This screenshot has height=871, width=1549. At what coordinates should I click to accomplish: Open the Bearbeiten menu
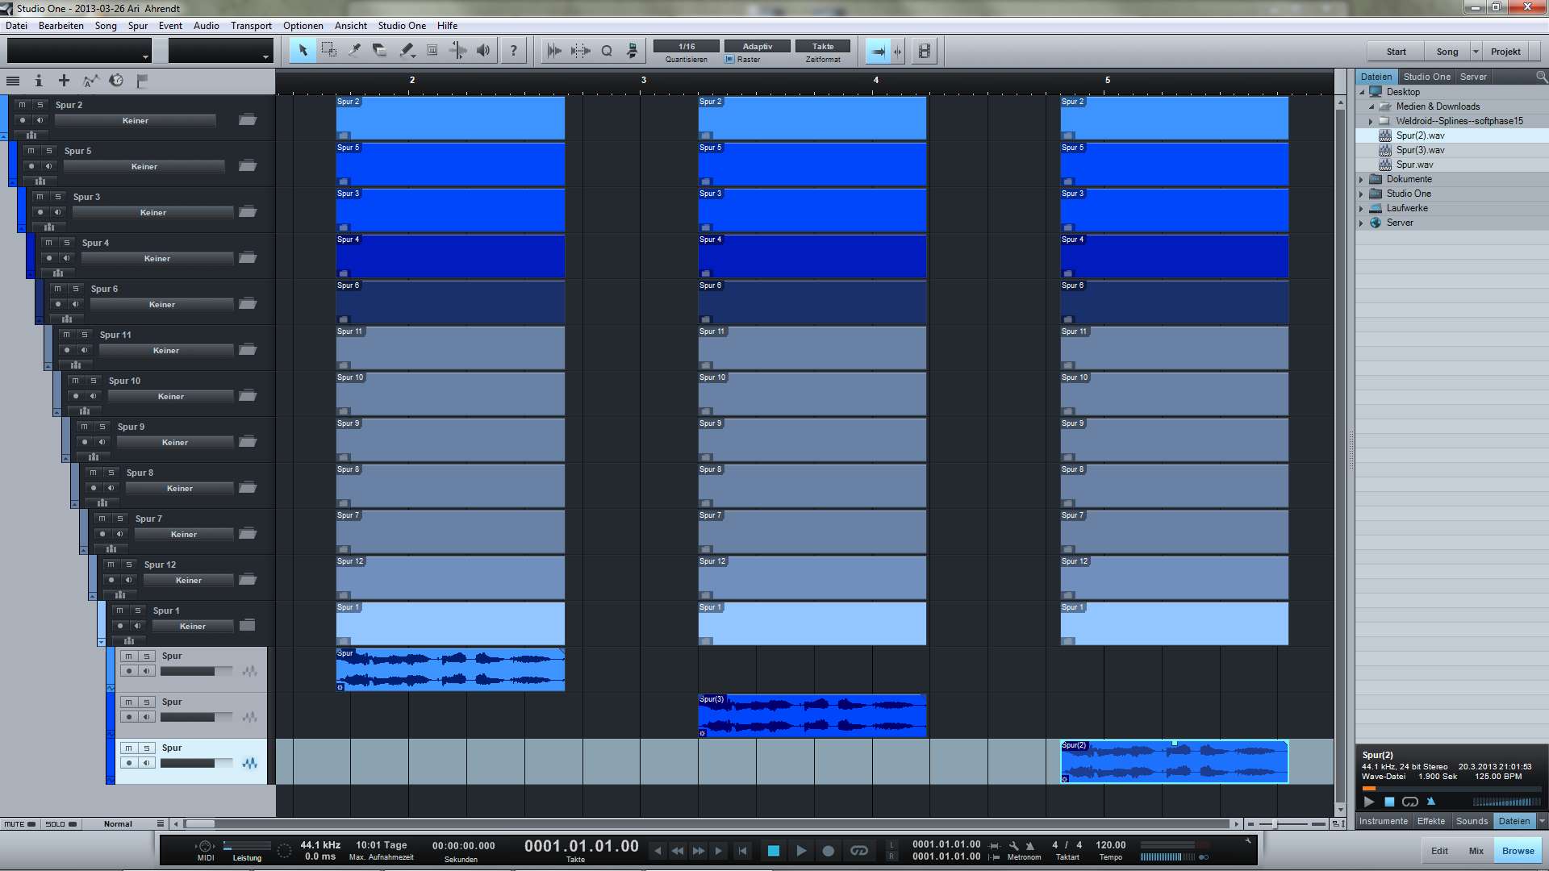[x=61, y=26]
